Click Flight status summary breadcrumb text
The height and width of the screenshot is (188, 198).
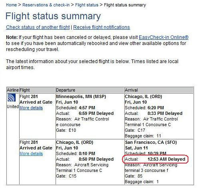pyautogui.click(x=125, y=5)
